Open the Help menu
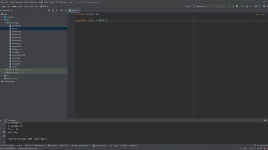 (70, 2)
